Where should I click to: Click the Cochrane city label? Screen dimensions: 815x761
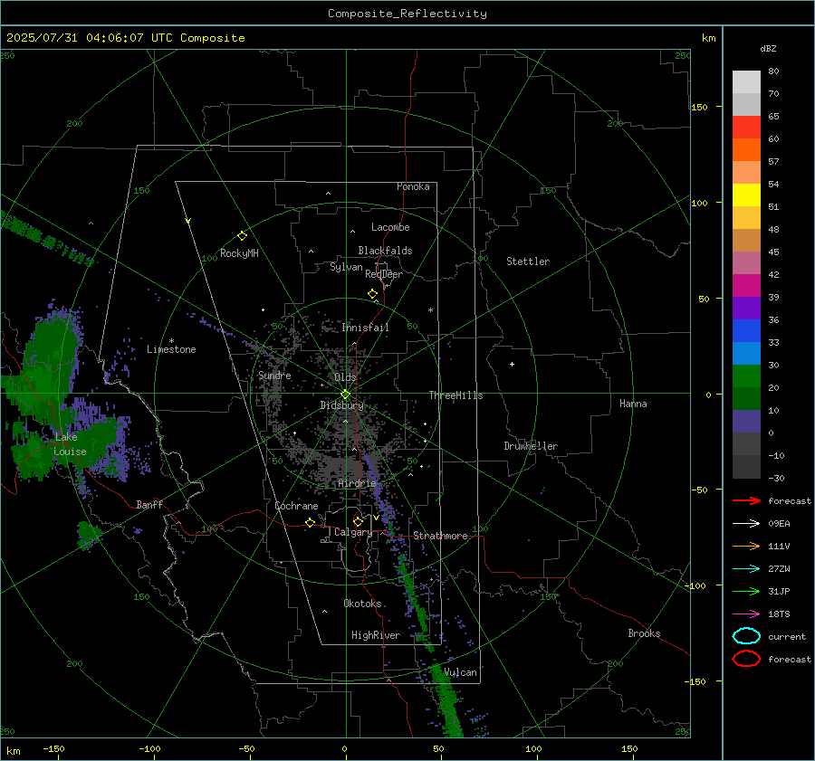click(x=296, y=506)
